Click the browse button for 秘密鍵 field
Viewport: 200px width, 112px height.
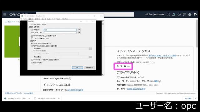pos(91,49)
